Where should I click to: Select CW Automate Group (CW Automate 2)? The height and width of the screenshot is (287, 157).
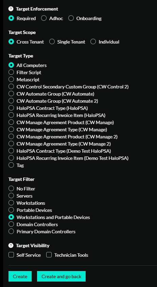tap(11, 101)
